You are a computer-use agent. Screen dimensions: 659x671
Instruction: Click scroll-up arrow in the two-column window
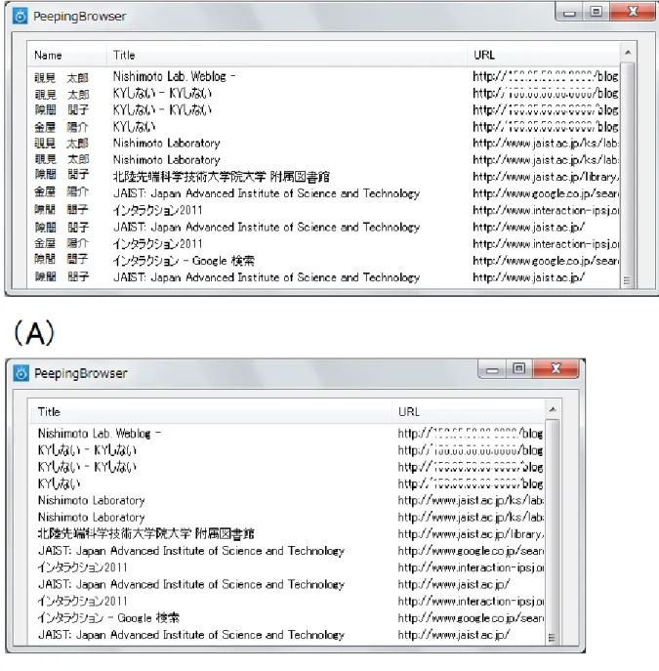tap(553, 410)
